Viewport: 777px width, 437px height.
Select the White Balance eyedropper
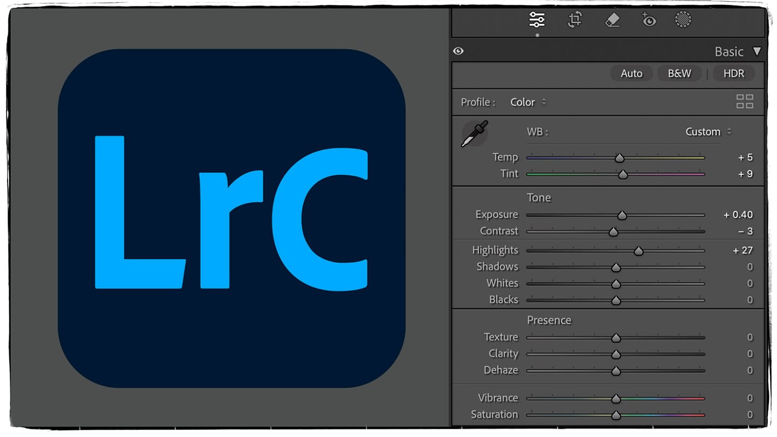click(x=474, y=132)
